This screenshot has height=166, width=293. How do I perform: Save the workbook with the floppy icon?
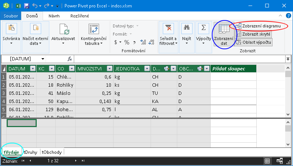[x=26, y=6]
